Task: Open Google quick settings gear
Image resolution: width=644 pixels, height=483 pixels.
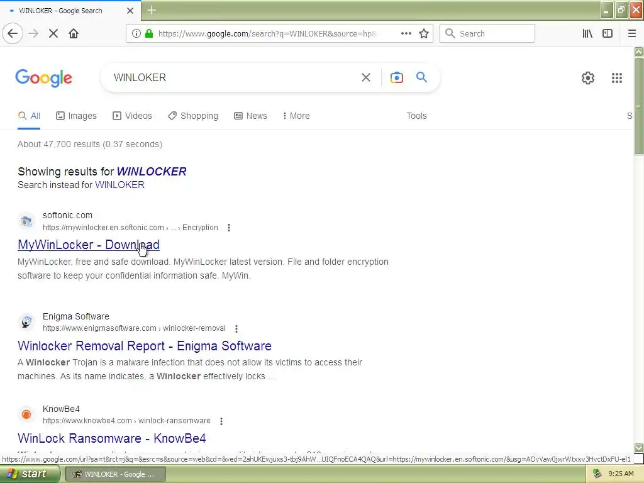Action: tap(588, 77)
